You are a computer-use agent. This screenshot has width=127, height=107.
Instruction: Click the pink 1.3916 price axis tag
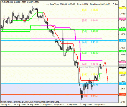(x=122, y=62)
